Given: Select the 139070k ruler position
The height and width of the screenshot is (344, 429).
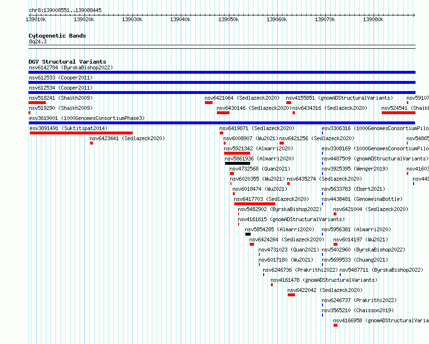Looking at the screenshot, I should [x=325, y=19].
